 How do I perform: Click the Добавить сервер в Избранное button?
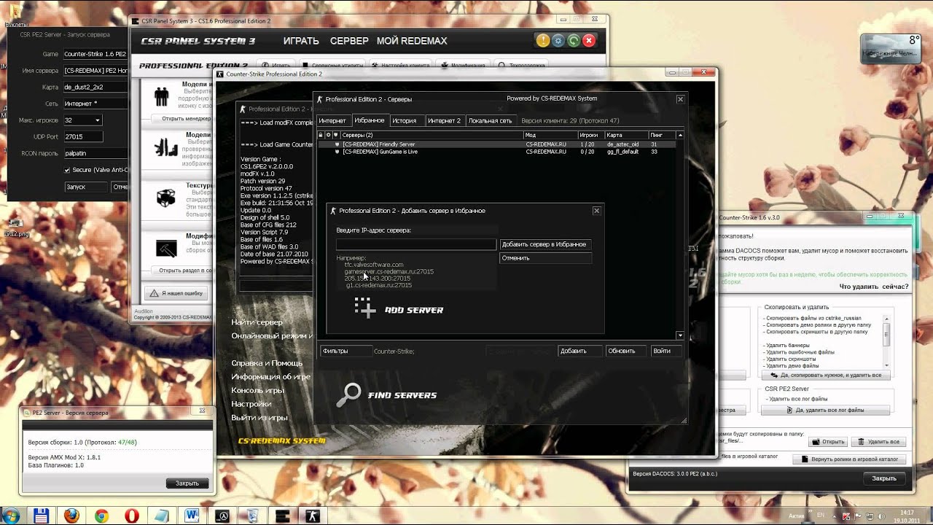click(545, 244)
